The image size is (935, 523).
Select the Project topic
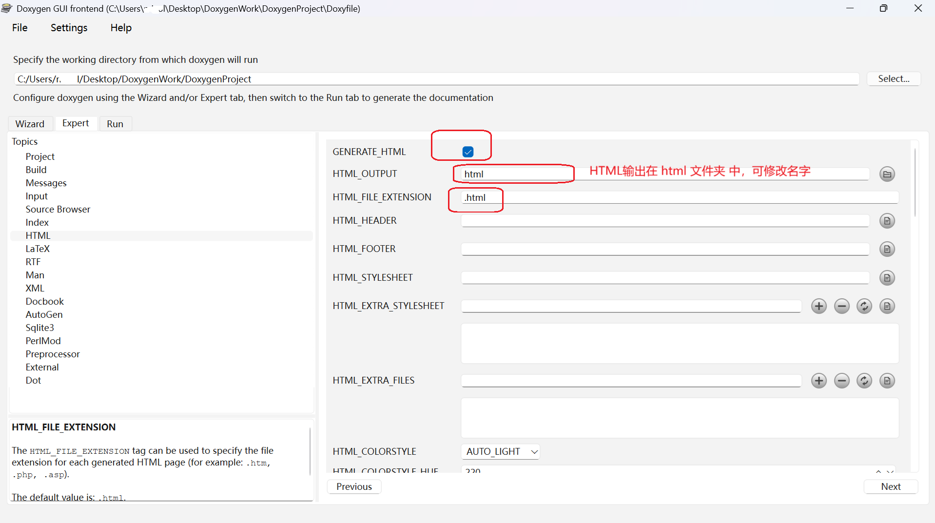tap(40, 156)
